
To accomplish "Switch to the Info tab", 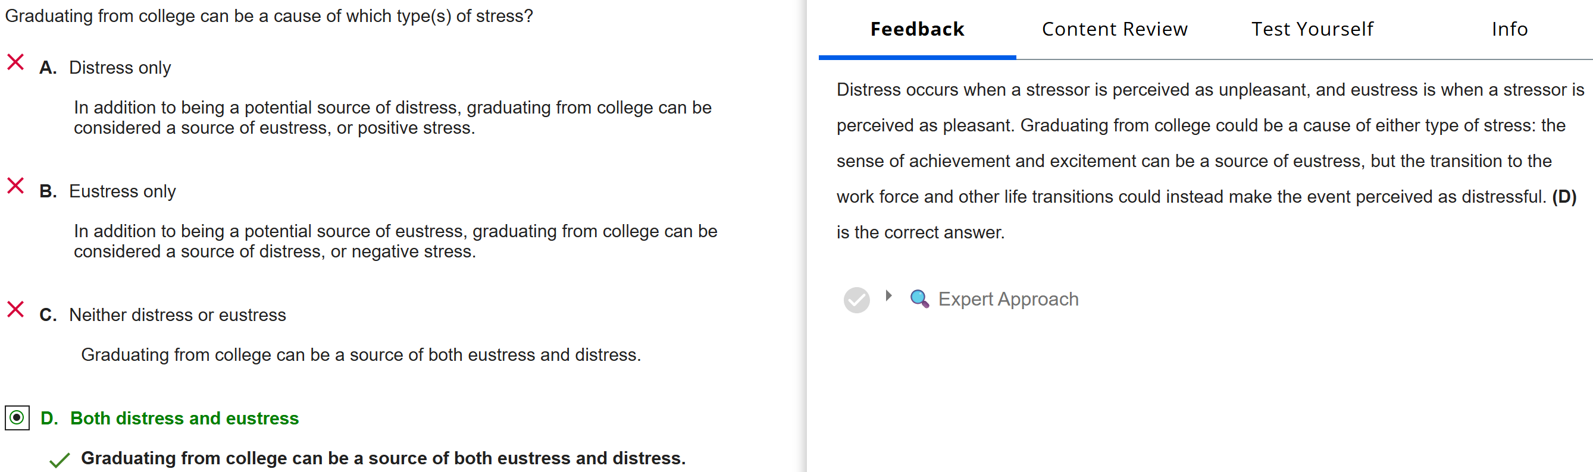I will click(x=1509, y=29).
